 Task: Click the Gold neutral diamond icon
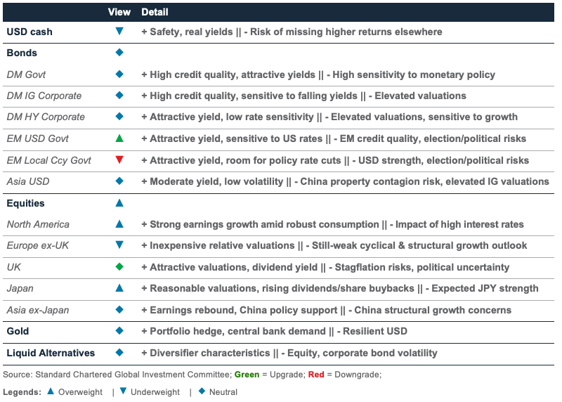point(119,331)
